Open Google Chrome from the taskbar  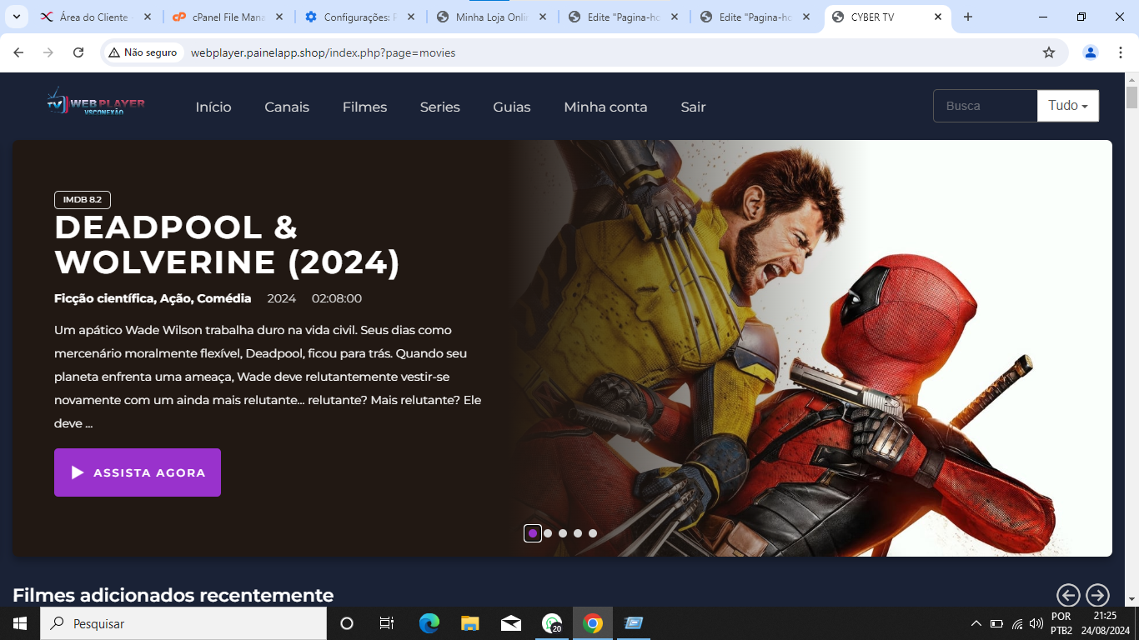592,622
